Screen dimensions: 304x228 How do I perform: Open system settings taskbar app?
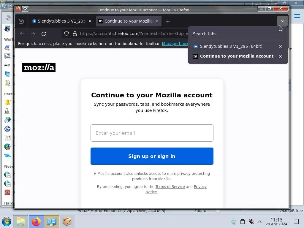[x=52, y=221]
